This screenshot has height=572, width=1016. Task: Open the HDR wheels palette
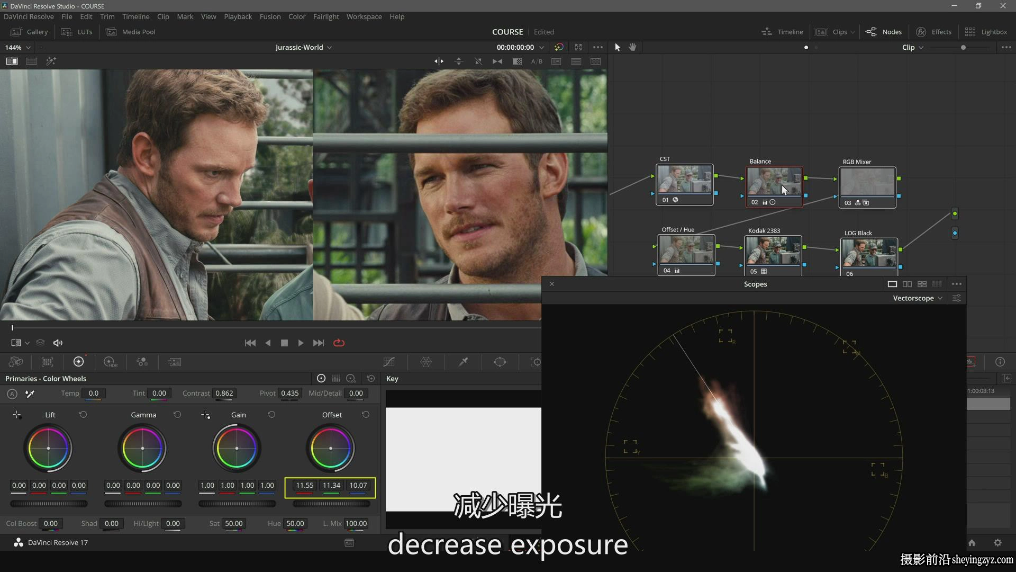coord(110,362)
